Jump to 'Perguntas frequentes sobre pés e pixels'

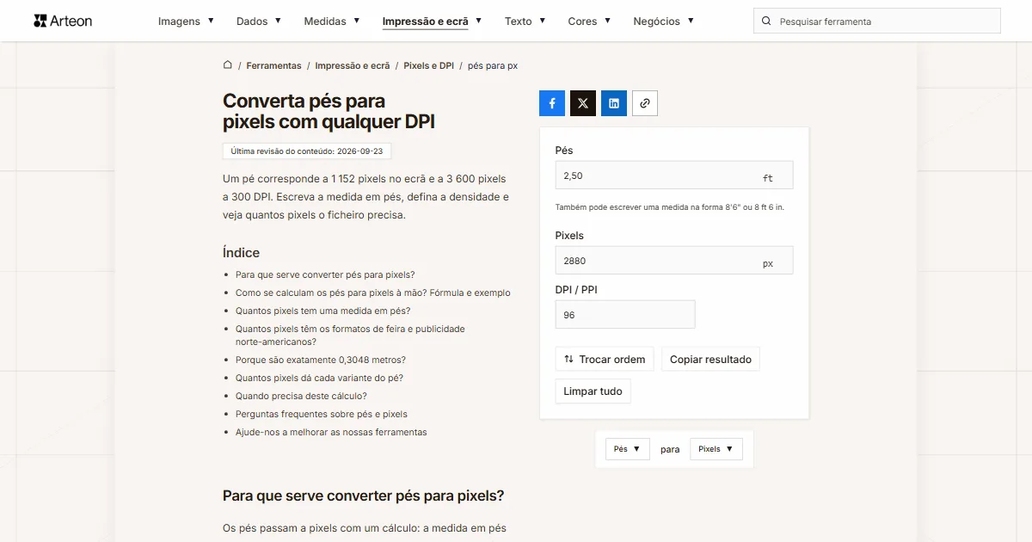[x=322, y=414]
